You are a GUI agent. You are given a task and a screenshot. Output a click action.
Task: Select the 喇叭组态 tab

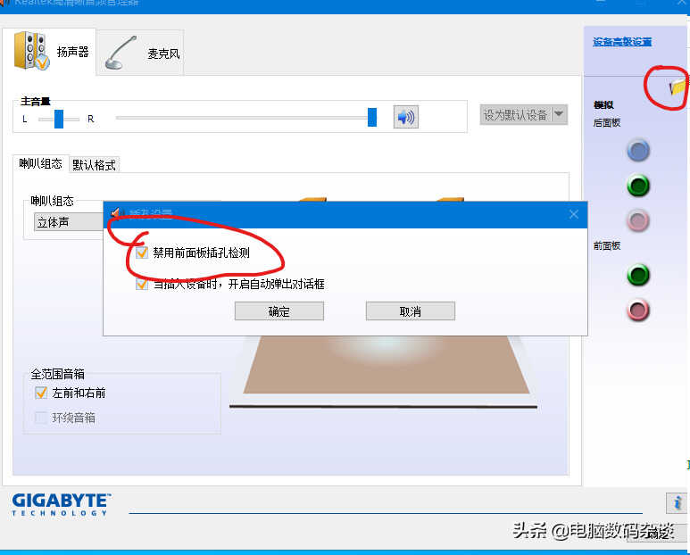pyautogui.click(x=40, y=164)
